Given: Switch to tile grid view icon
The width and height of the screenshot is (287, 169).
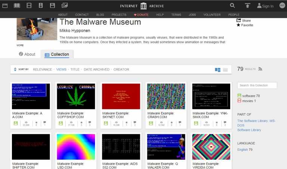Looking at the screenshot, I should click(217, 70).
